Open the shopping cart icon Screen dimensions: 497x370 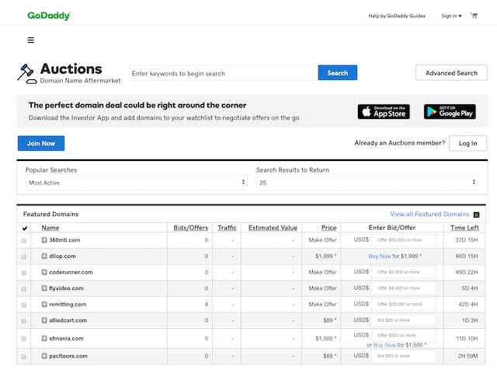474,16
